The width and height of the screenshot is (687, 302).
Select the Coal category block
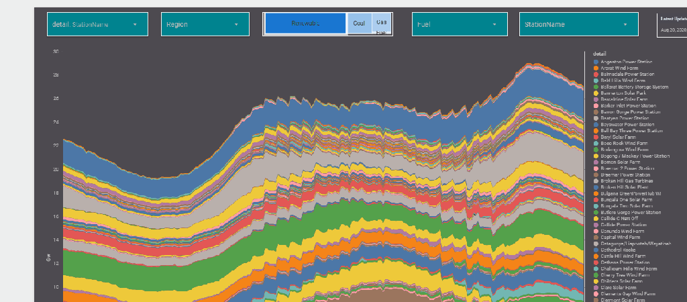pos(359,24)
